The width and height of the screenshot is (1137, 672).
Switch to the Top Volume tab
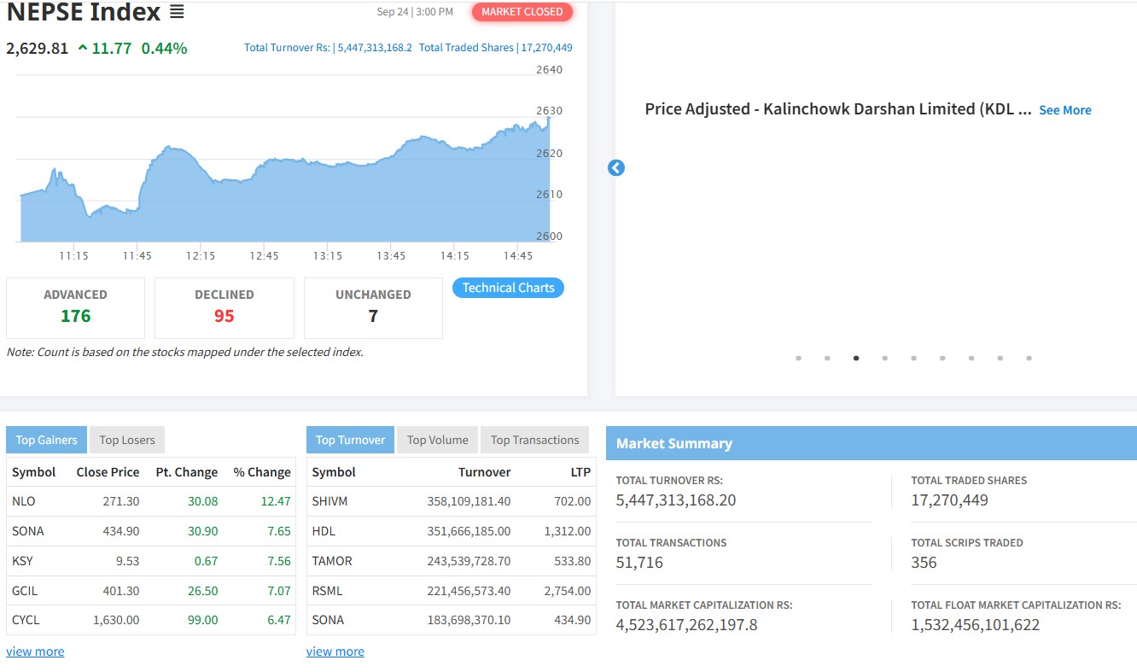437,440
